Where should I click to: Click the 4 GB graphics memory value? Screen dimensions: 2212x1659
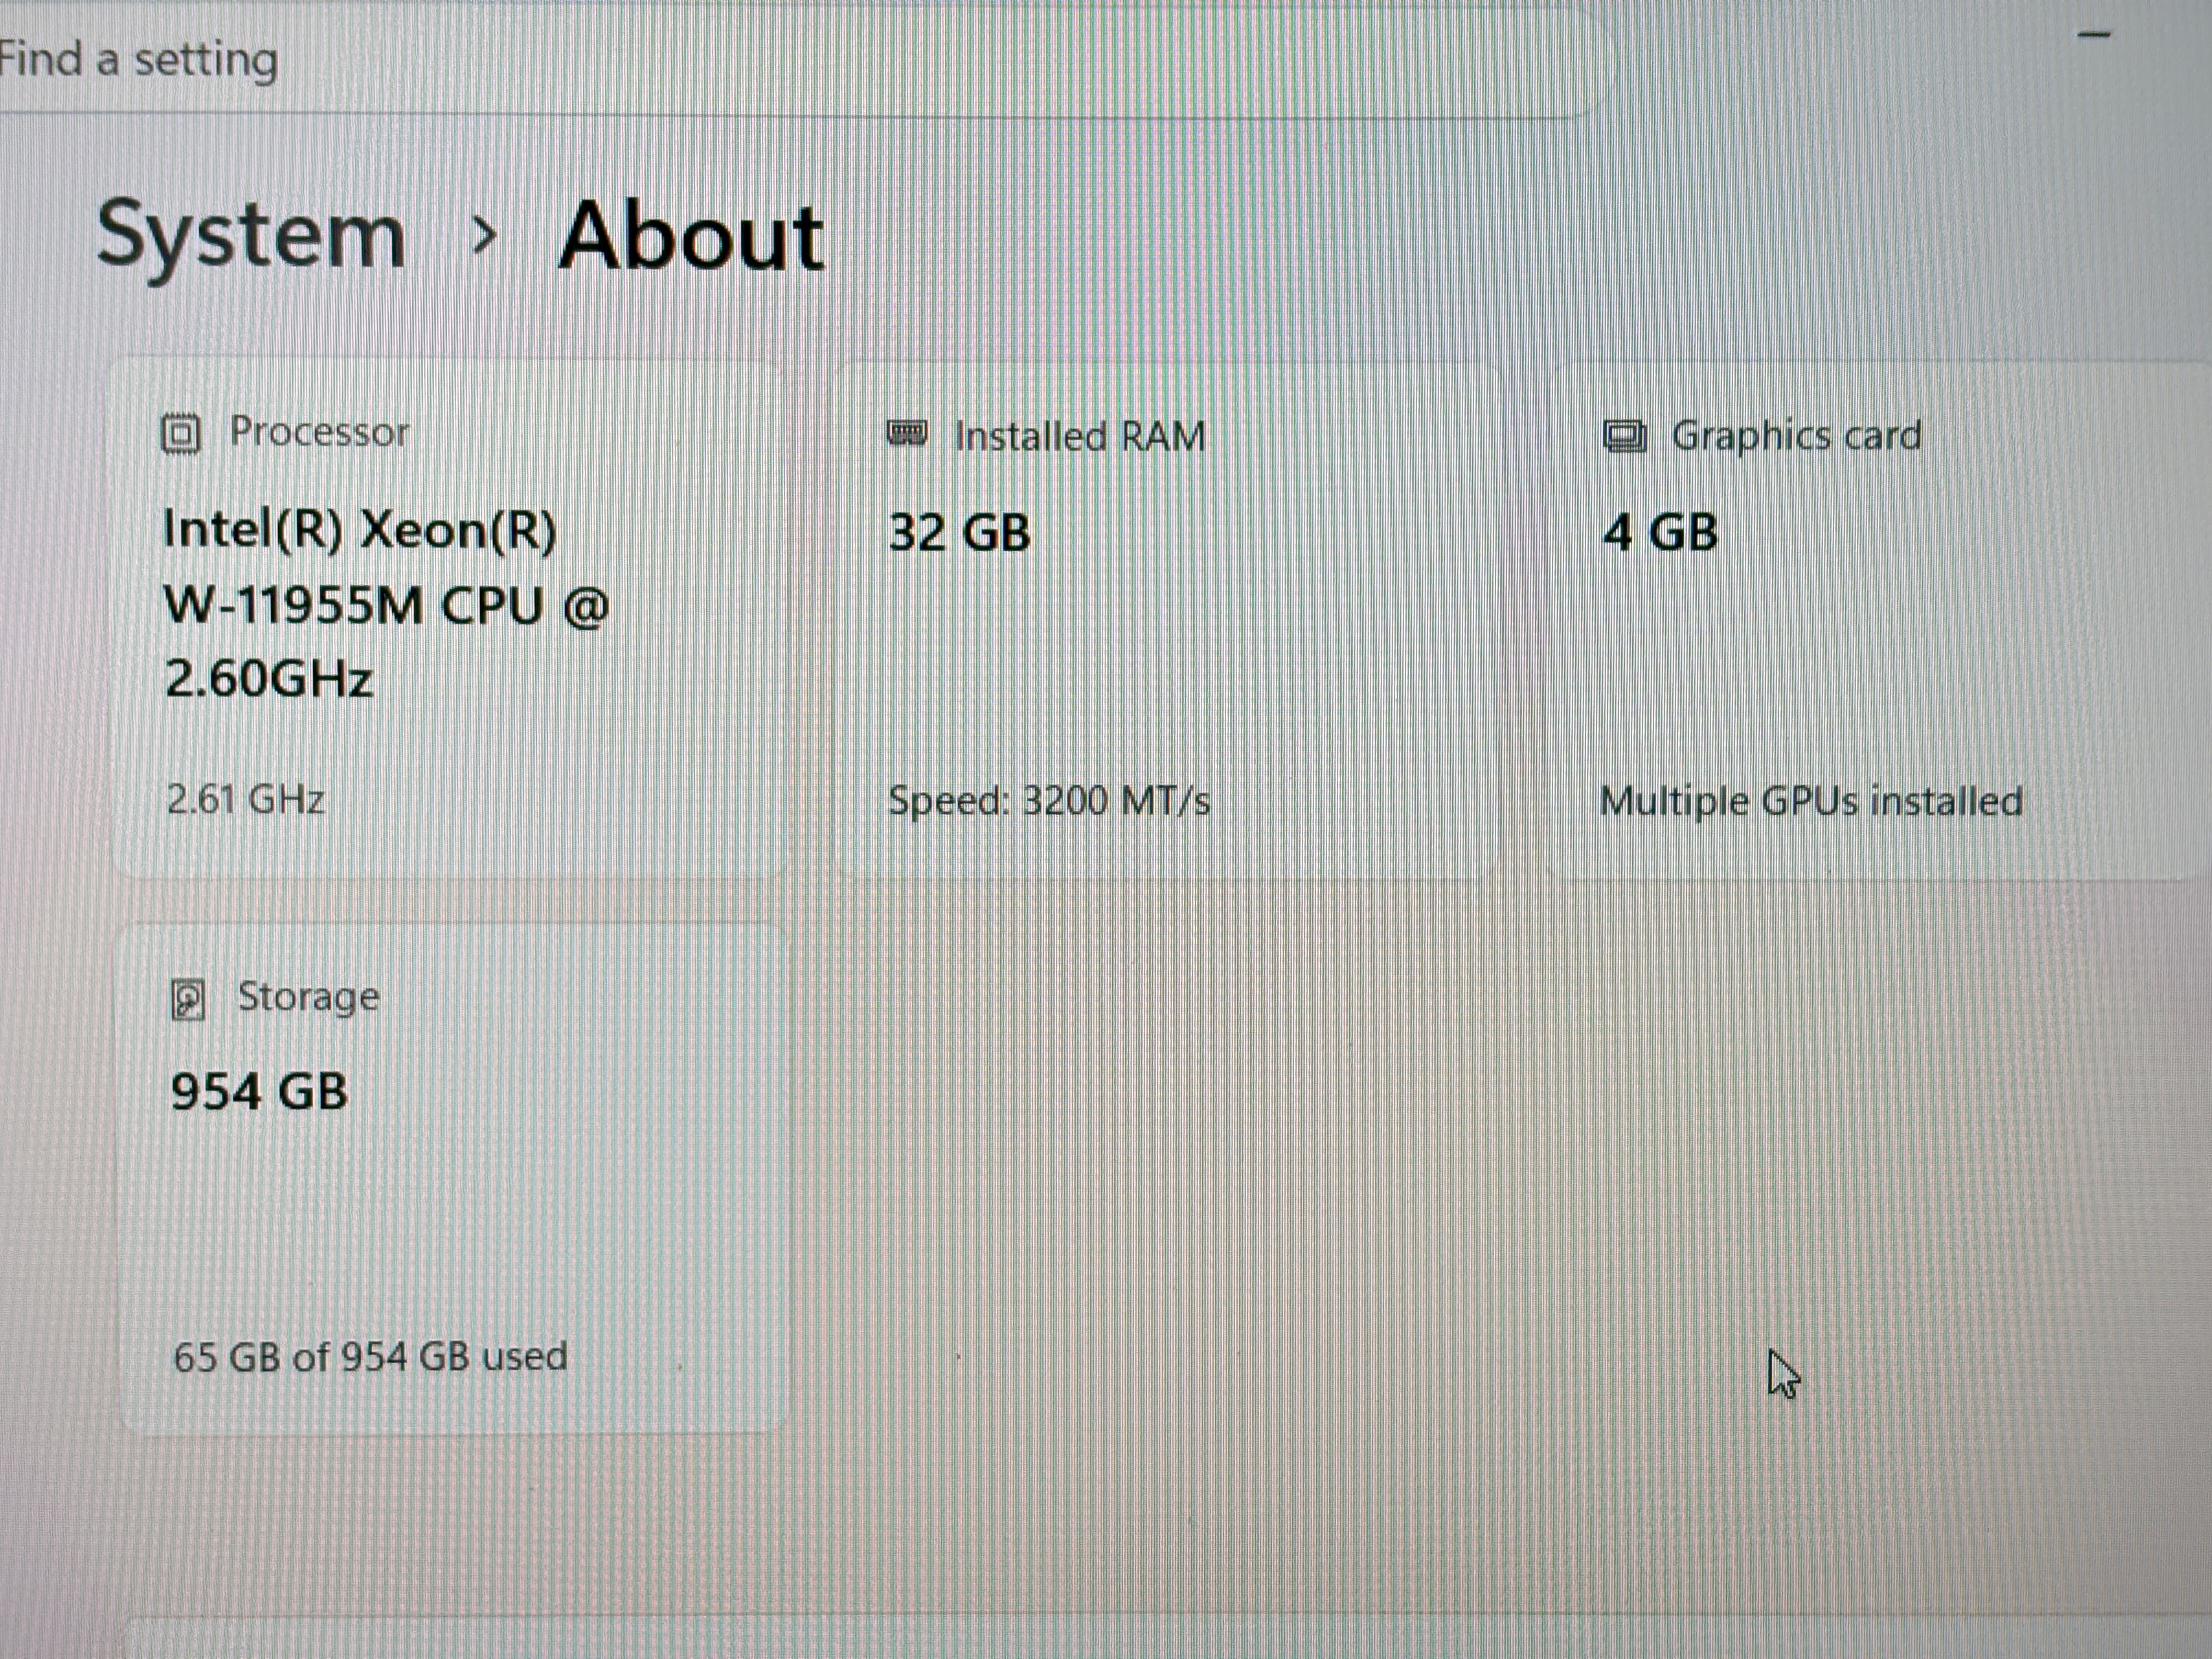(x=1660, y=532)
